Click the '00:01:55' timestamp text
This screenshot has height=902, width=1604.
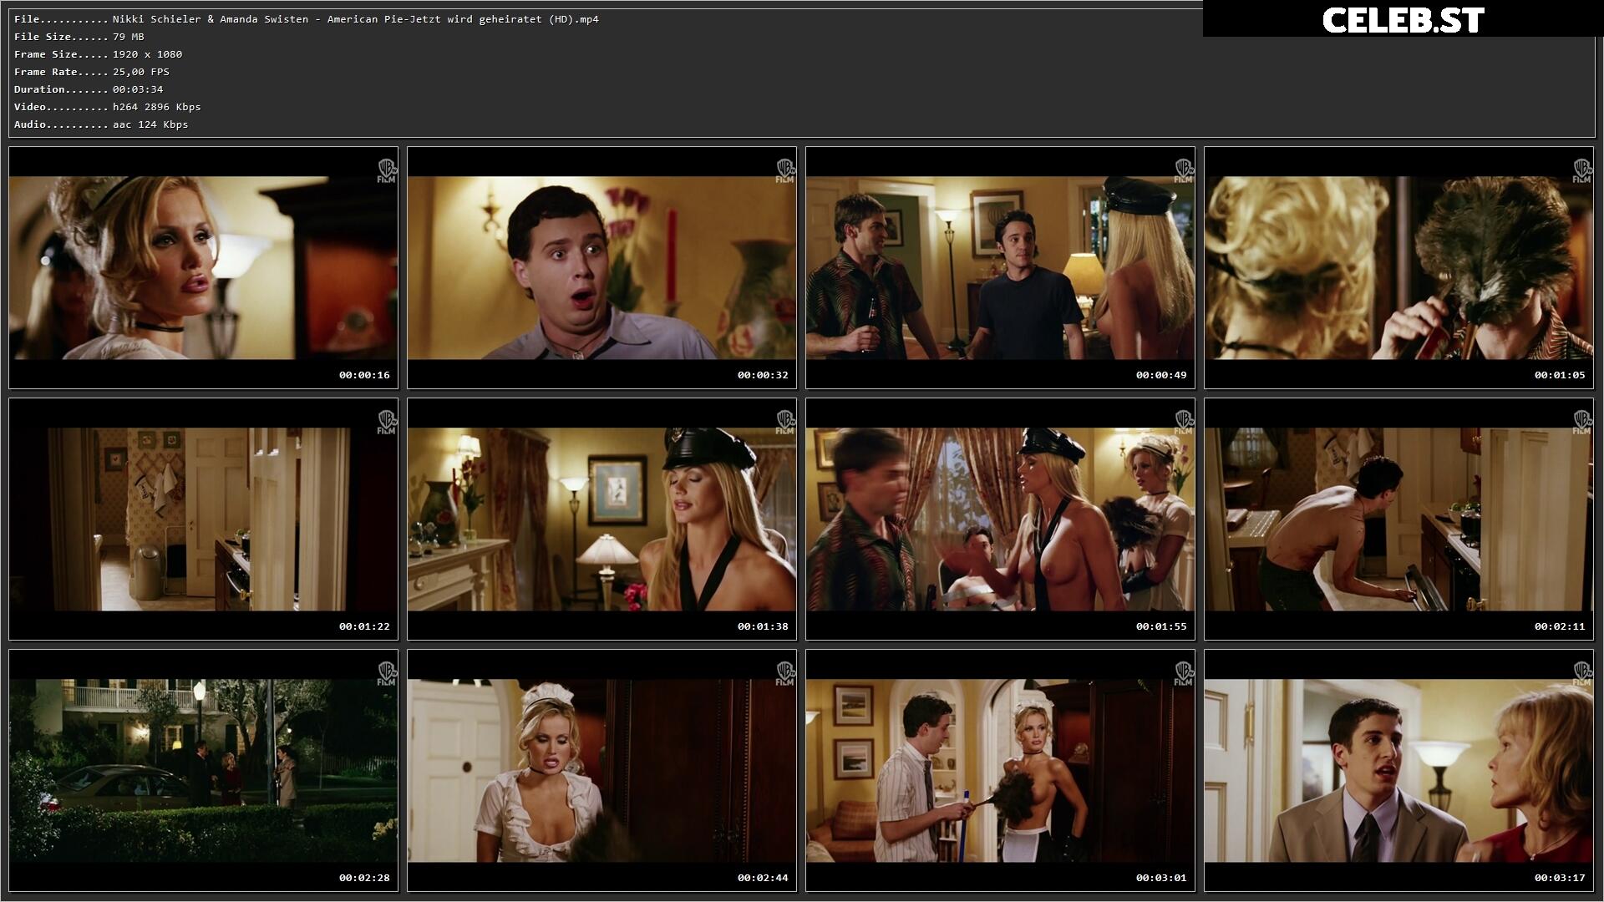[x=1161, y=626]
